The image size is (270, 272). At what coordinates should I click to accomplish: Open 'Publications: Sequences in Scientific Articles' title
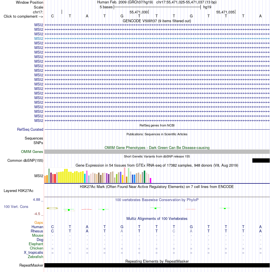[157, 134]
